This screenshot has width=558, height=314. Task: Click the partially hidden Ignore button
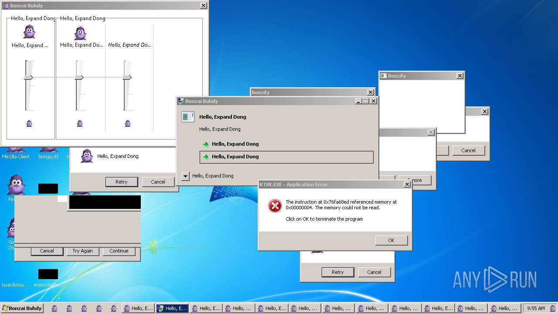pyautogui.click(x=415, y=180)
